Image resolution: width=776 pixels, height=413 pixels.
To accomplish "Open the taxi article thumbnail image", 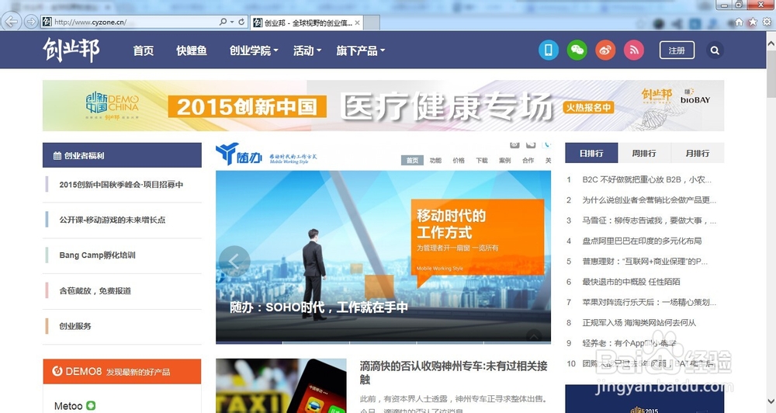I will click(x=281, y=386).
